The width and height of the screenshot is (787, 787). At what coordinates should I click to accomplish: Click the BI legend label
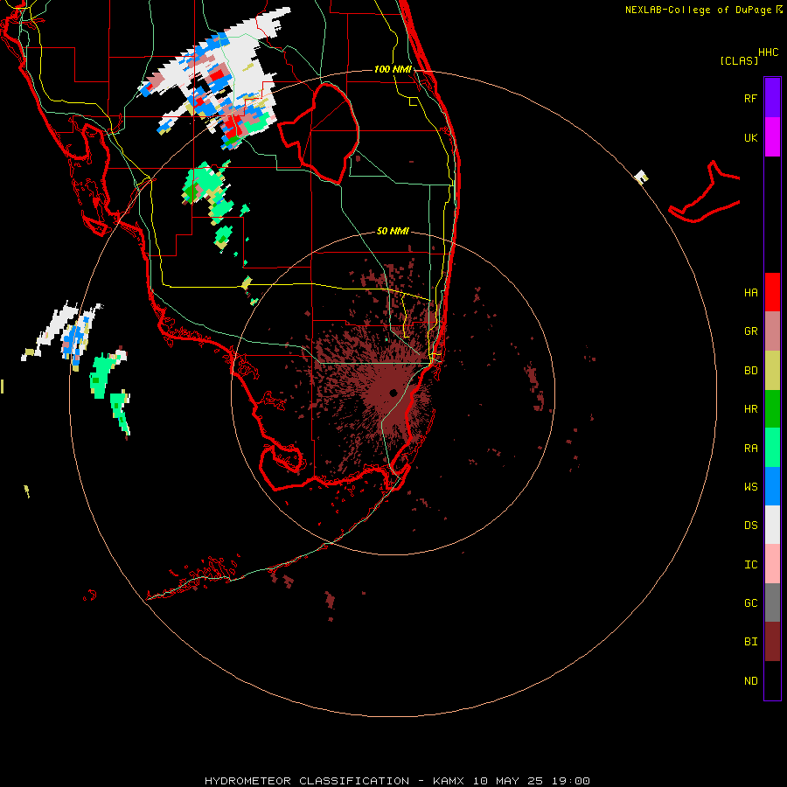[750, 642]
